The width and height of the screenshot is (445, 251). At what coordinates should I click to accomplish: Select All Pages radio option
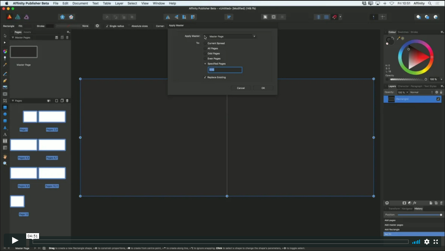tap(205, 48)
